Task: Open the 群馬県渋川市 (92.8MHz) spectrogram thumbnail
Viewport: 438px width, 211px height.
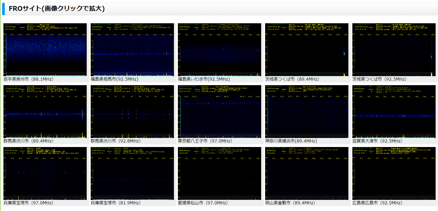Action: [132, 112]
